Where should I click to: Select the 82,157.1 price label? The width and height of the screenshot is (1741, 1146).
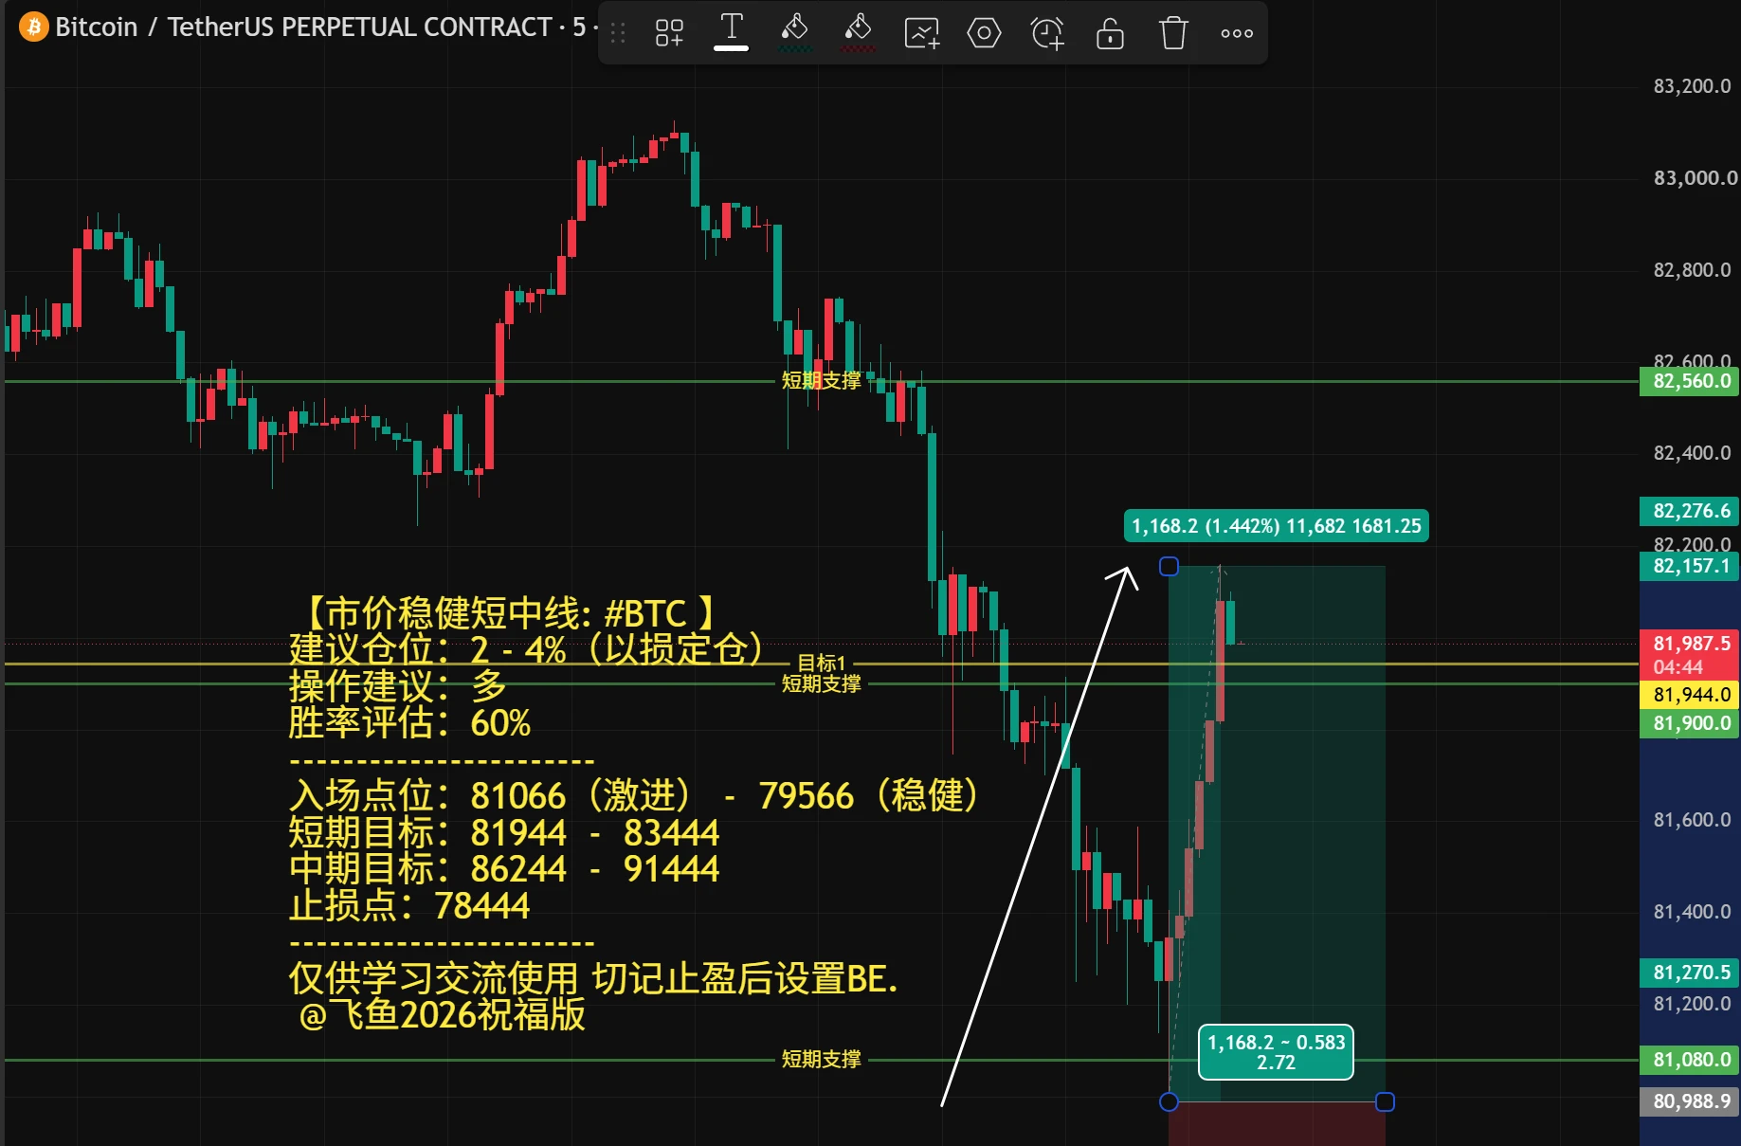(1691, 566)
